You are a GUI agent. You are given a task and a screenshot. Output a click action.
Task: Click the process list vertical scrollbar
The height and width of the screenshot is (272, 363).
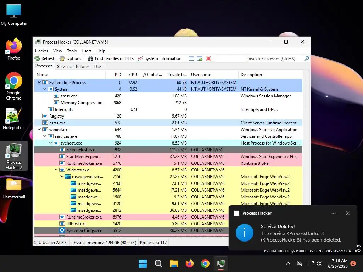tap(306, 92)
